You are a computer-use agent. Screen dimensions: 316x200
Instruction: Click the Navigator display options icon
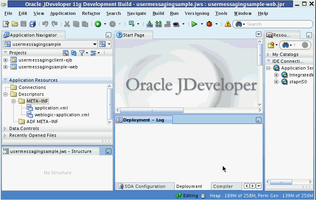[x=93, y=53]
